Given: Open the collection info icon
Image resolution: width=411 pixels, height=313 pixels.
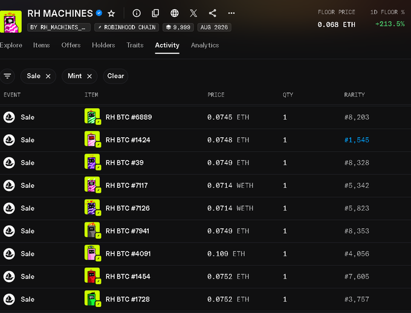Looking at the screenshot, I should [137, 13].
